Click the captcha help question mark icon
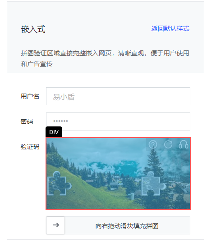Viewport: 216px width, 247px height. pyautogui.click(x=153, y=144)
